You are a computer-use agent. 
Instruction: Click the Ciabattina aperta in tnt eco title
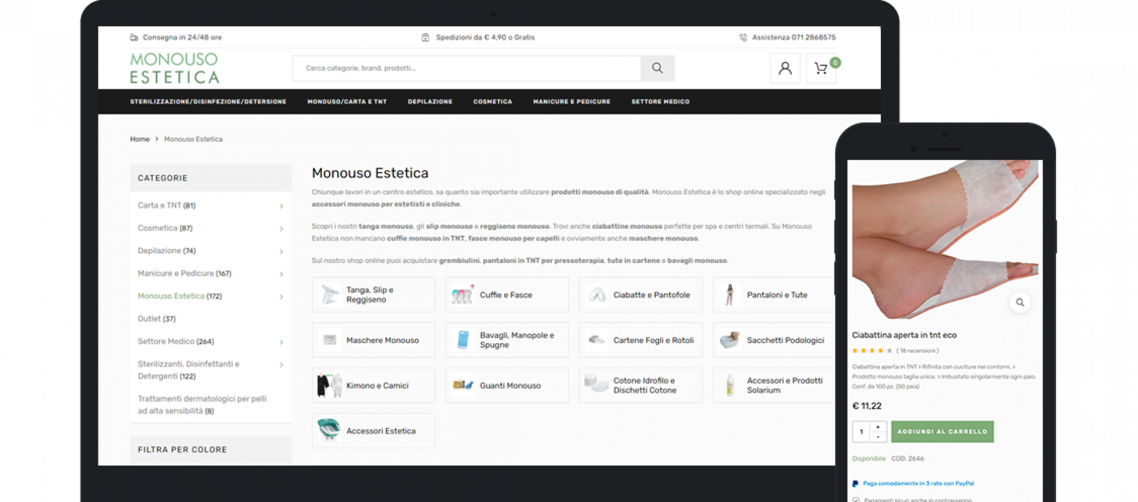coord(904,335)
